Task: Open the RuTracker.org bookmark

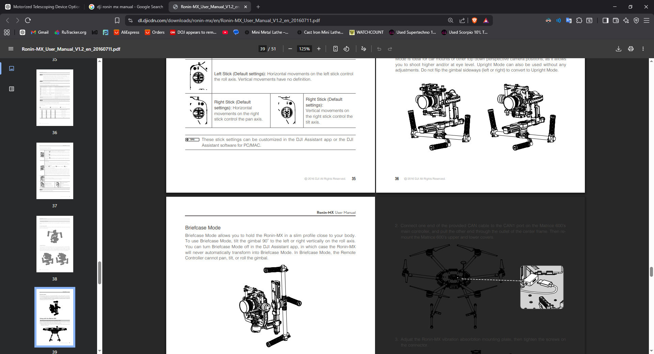Action: click(x=70, y=32)
